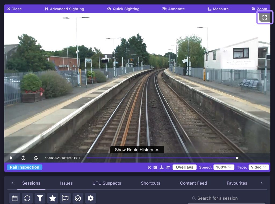Click the Search for a session field
This screenshot has height=204, width=275.
(227, 198)
